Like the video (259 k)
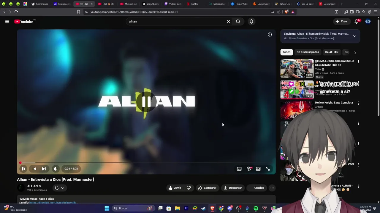The image size is (380, 213). click(175, 188)
